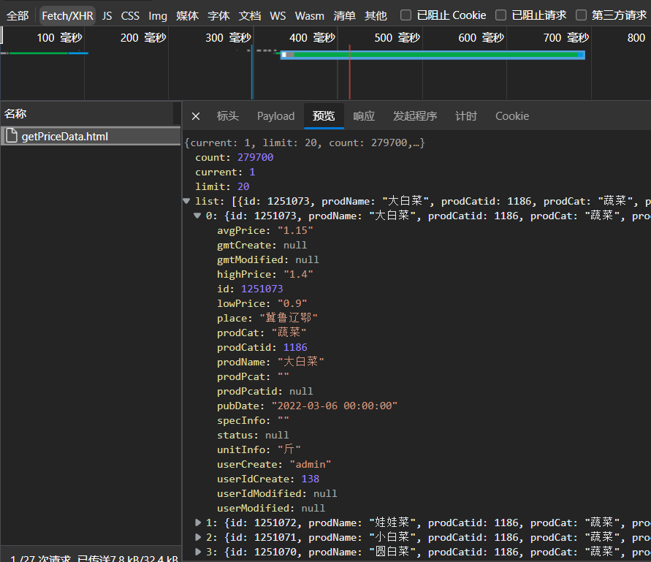This screenshot has height=562, width=651.
Task: Click the place value "冀鲁辽鄂"
Action: pos(289,318)
